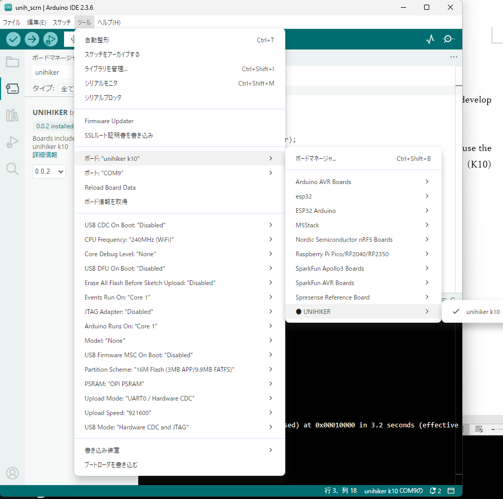Open the 0.0.2 version dropdown

[49, 171]
